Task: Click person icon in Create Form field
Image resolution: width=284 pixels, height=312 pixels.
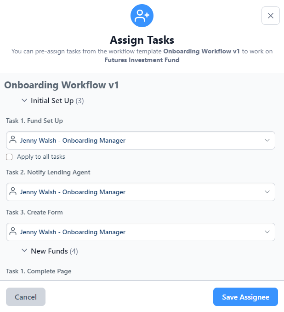Action: (x=13, y=232)
